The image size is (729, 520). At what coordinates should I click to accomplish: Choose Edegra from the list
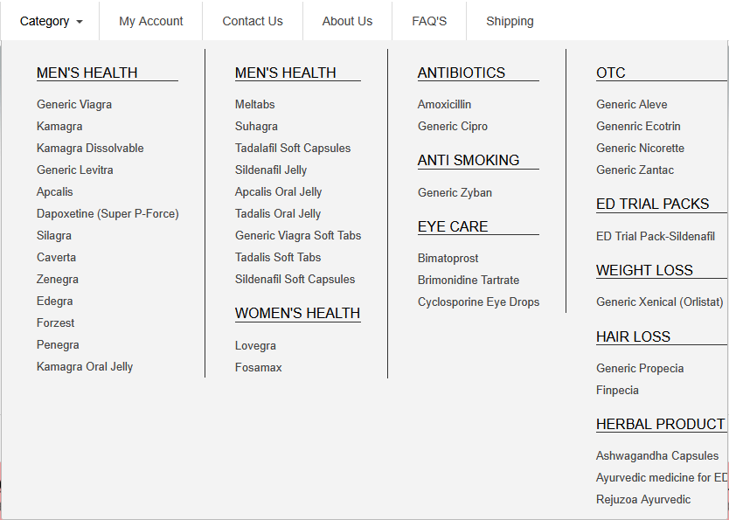(x=55, y=302)
